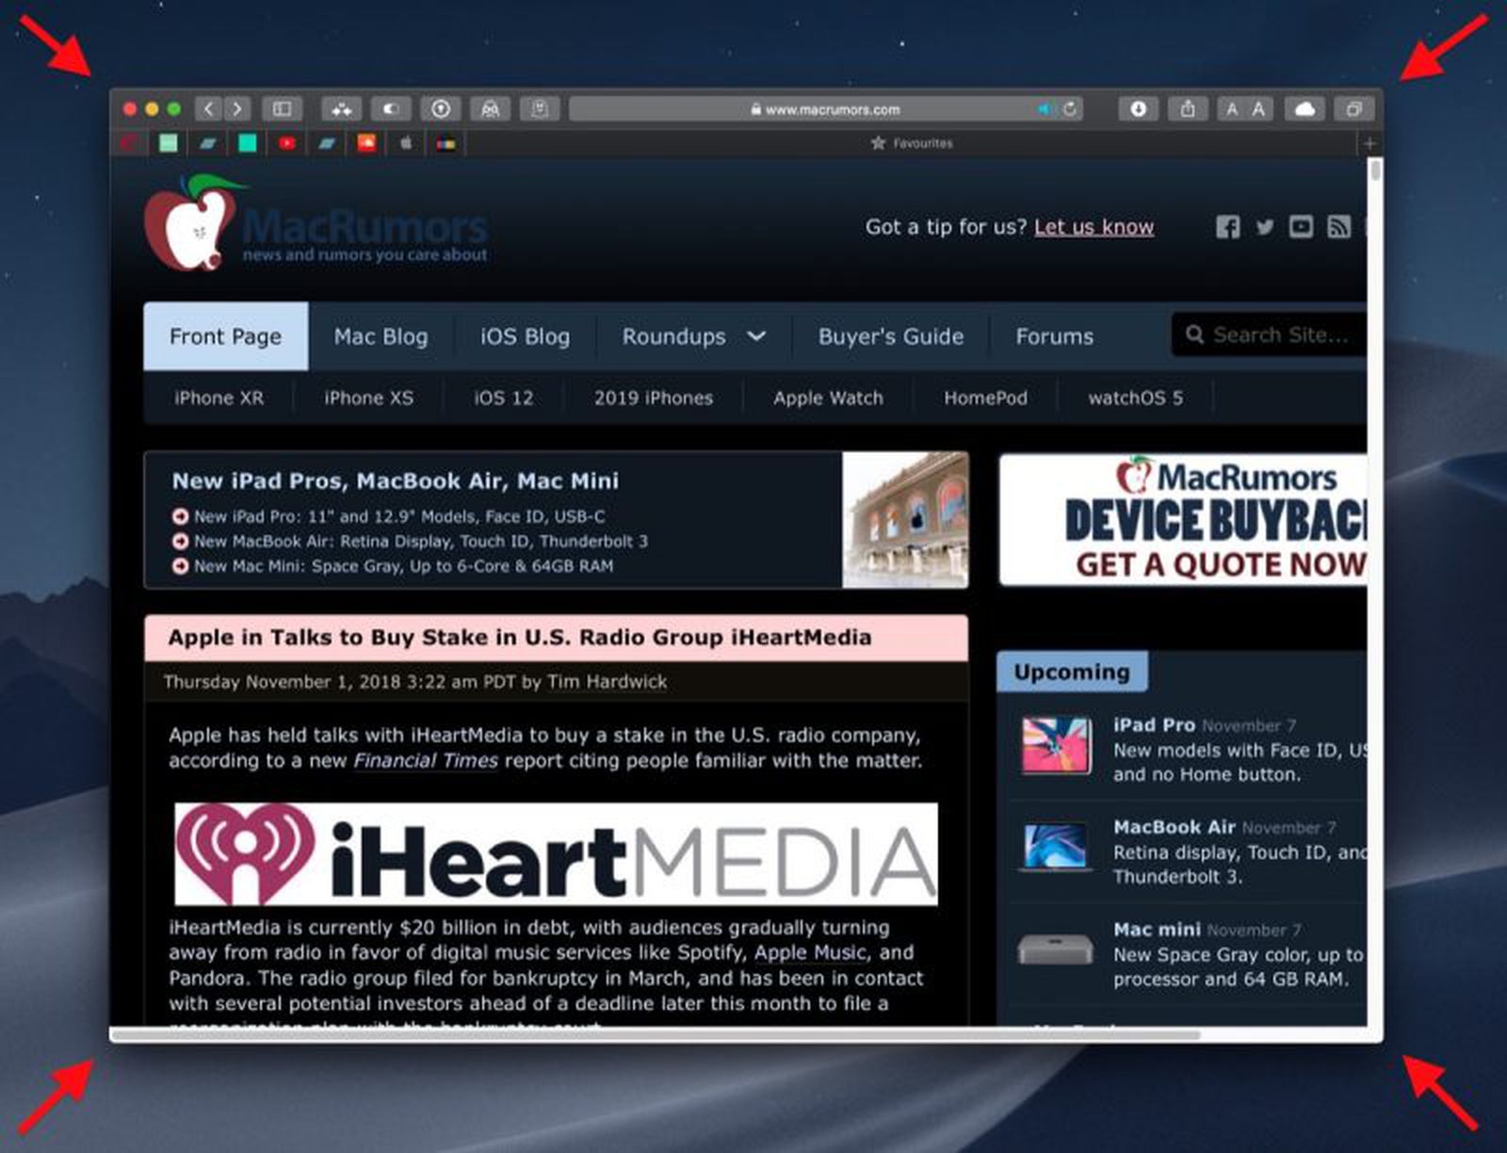
Task: Toggle the dark mode crescent extension icon
Action: pos(391,108)
